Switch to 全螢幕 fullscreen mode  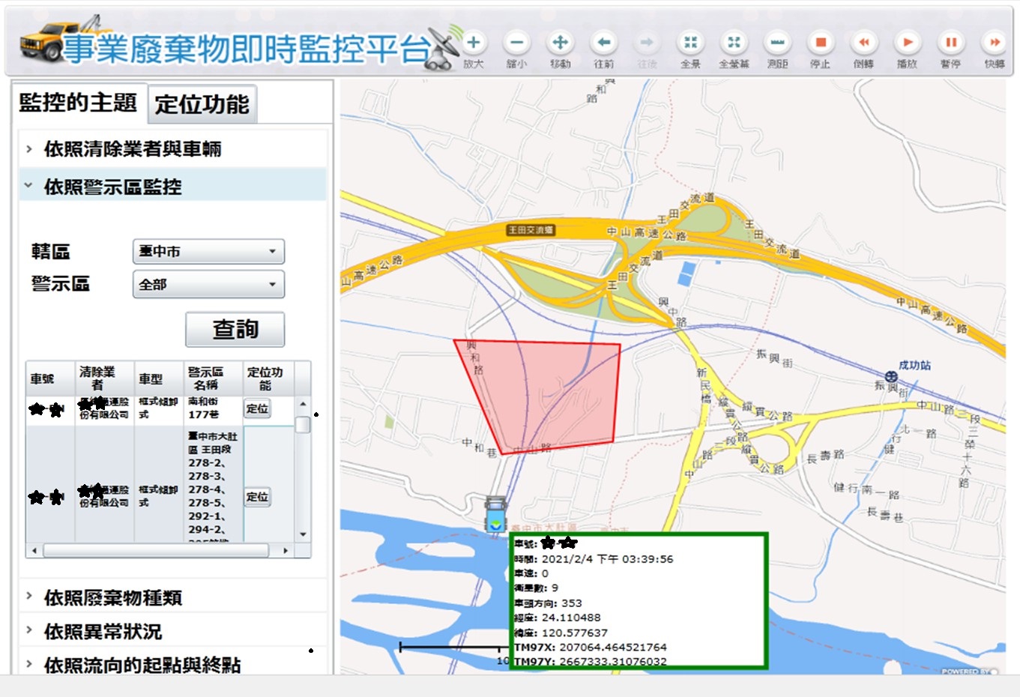click(734, 43)
